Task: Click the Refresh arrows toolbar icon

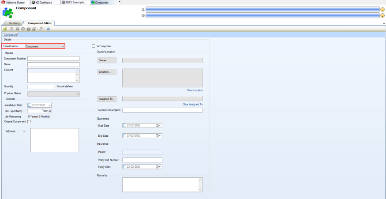Action: 41,29
